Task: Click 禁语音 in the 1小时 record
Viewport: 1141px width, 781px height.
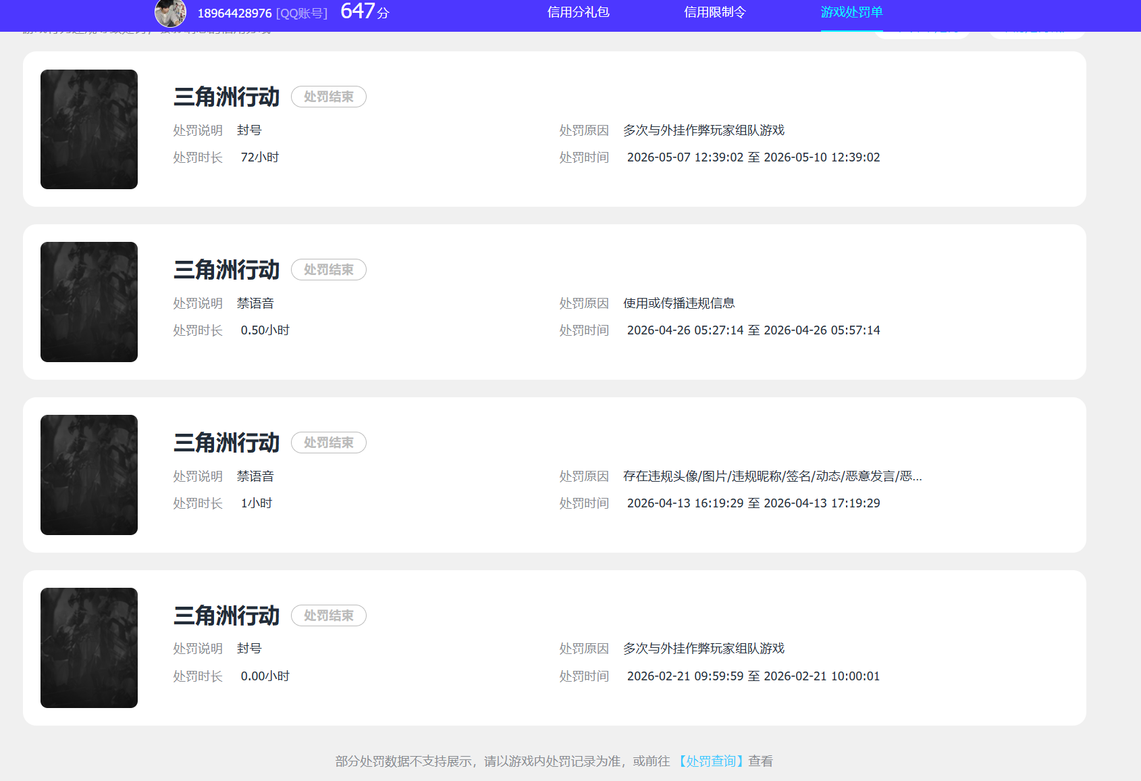Action: [x=255, y=476]
